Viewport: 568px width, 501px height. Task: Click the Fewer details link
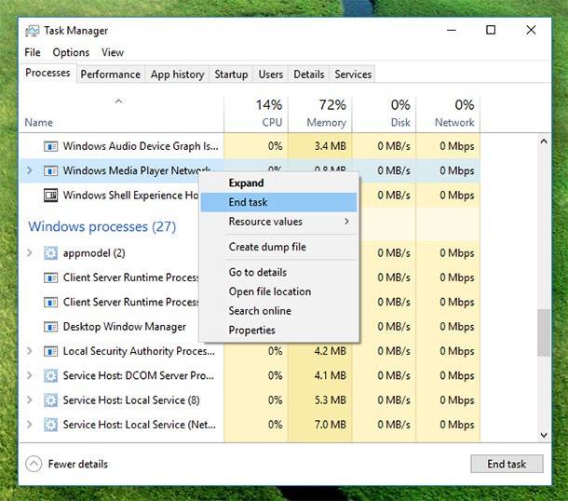[x=78, y=464]
